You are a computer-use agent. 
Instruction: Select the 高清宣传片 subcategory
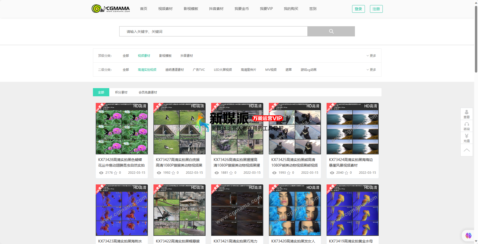coord(248,70)
